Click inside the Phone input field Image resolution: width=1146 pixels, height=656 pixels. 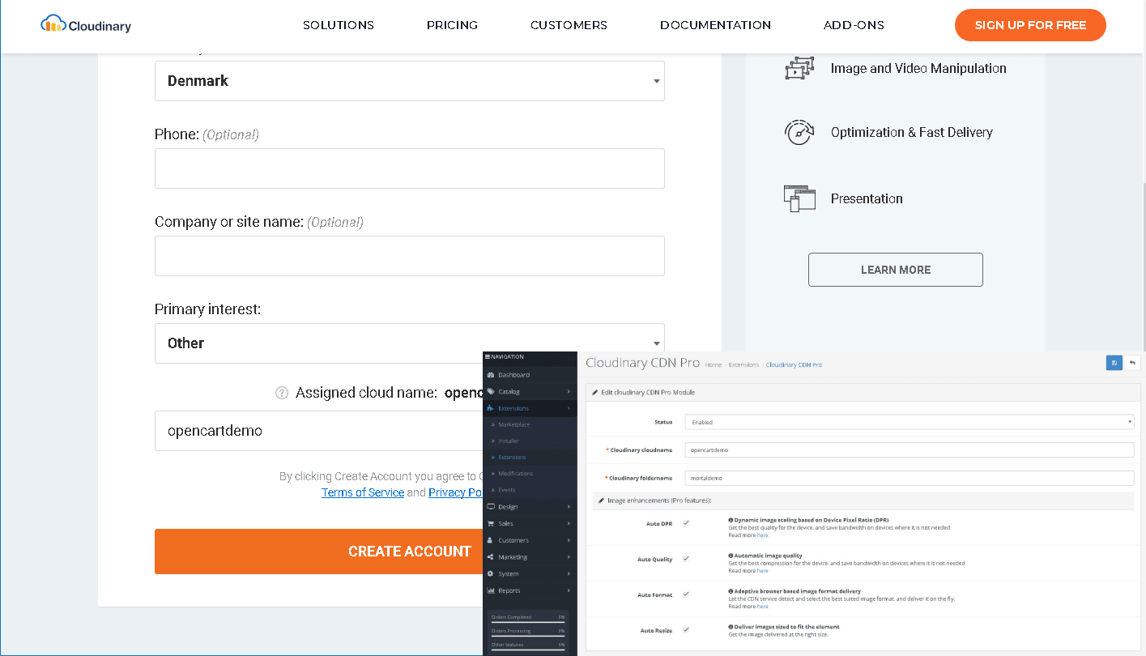[x=409, y=168]
